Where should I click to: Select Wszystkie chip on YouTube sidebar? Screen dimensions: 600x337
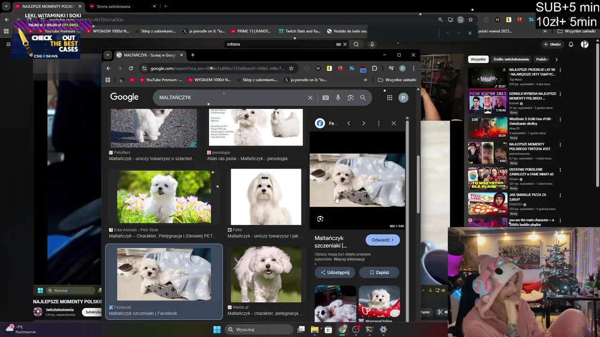478,59
